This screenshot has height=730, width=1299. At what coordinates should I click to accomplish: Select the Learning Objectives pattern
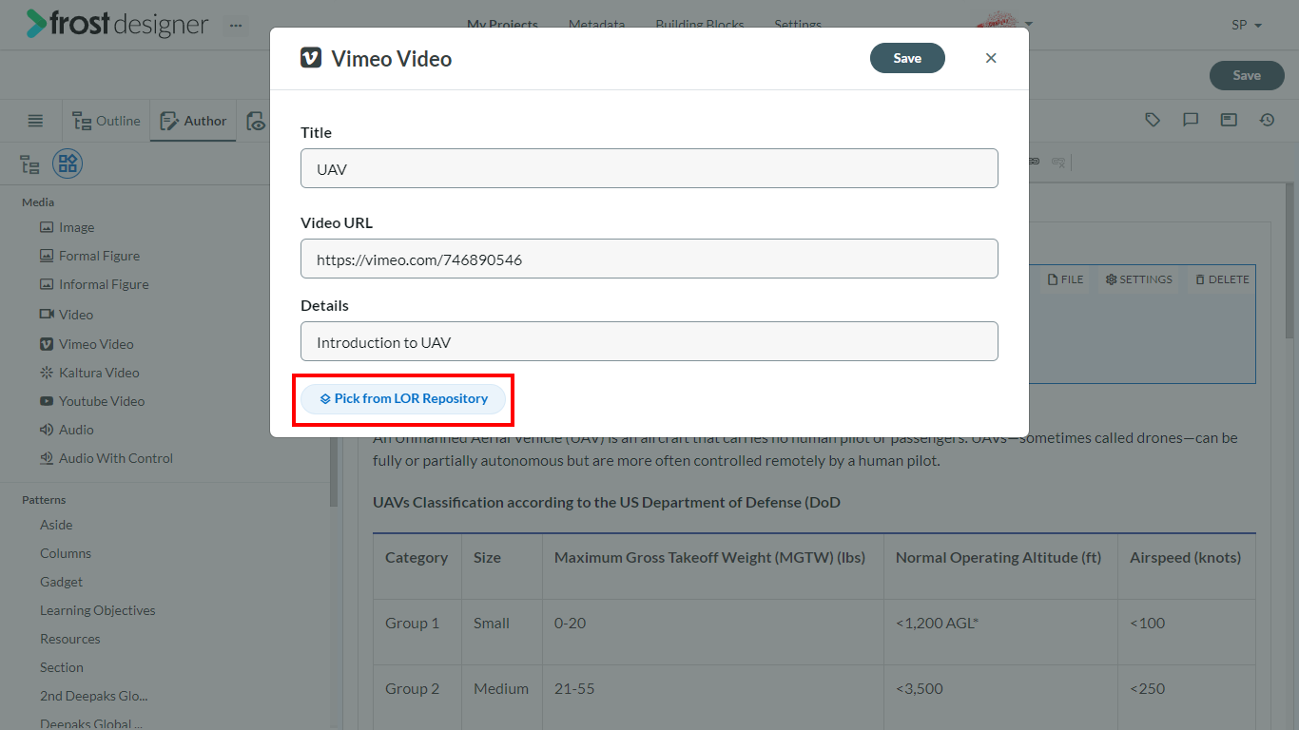(98, 610)
